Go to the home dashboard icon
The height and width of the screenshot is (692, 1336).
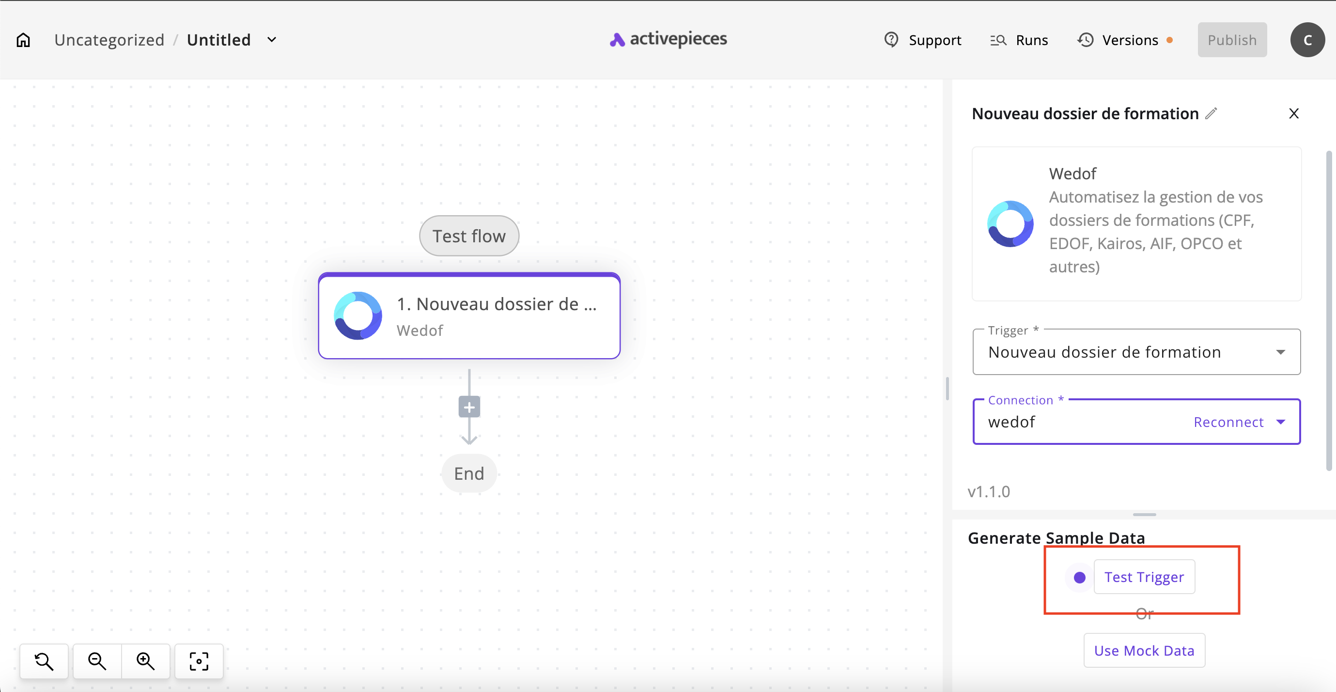[x=23, y=40]
